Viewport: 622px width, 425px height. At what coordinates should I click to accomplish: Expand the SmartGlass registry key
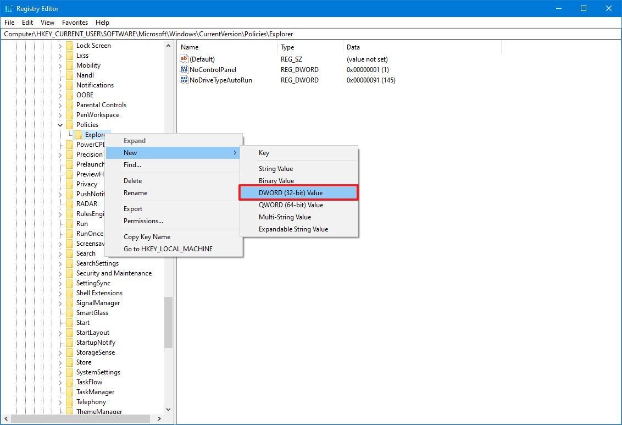pyautogui.click(x=59, y=312)
